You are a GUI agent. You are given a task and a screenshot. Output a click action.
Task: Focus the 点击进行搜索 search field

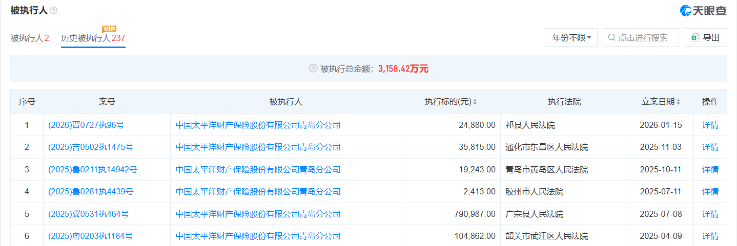[x=644, y=37]
